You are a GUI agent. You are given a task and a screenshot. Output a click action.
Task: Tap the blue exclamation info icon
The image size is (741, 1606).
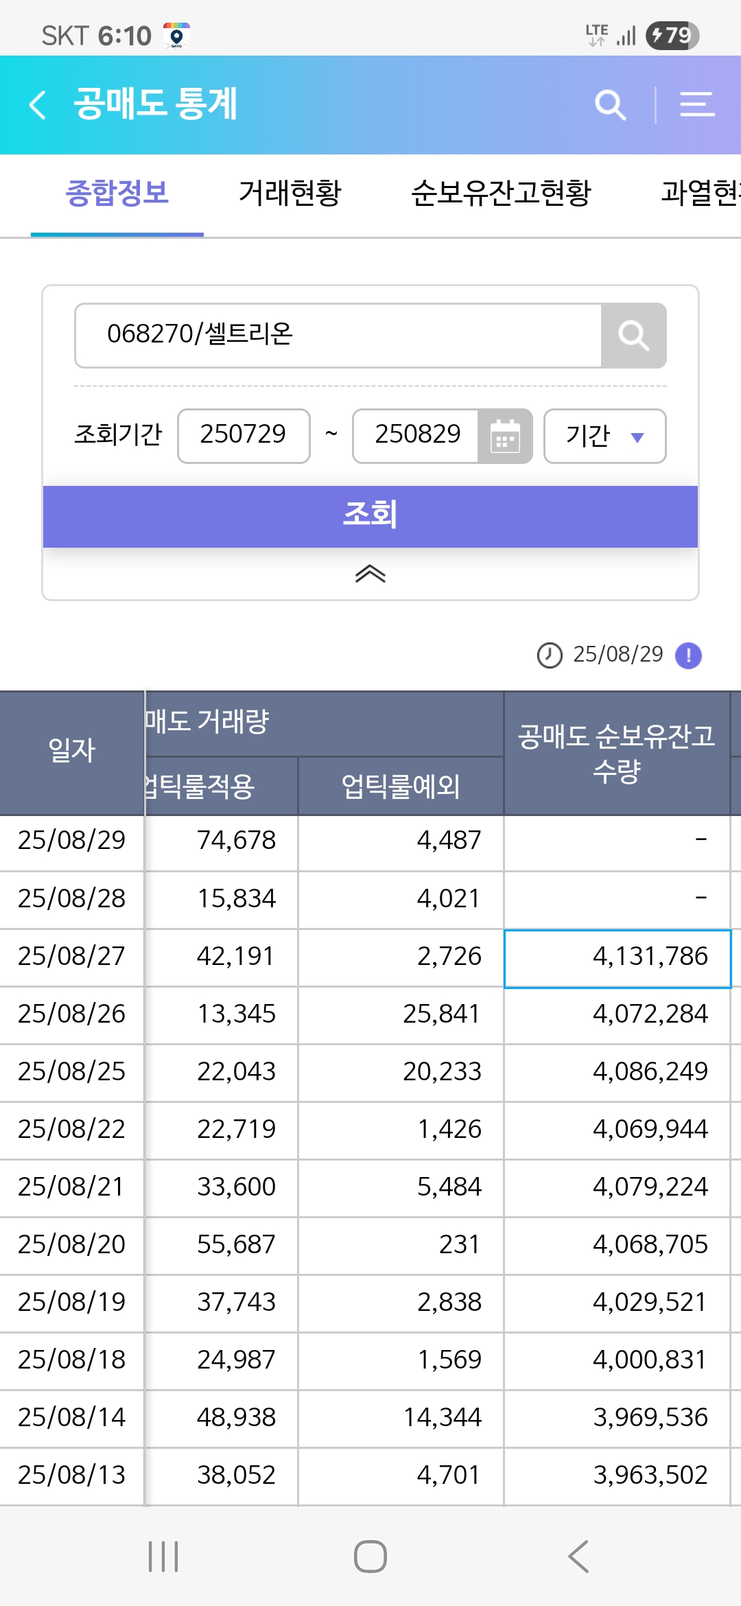pos(688,655)
